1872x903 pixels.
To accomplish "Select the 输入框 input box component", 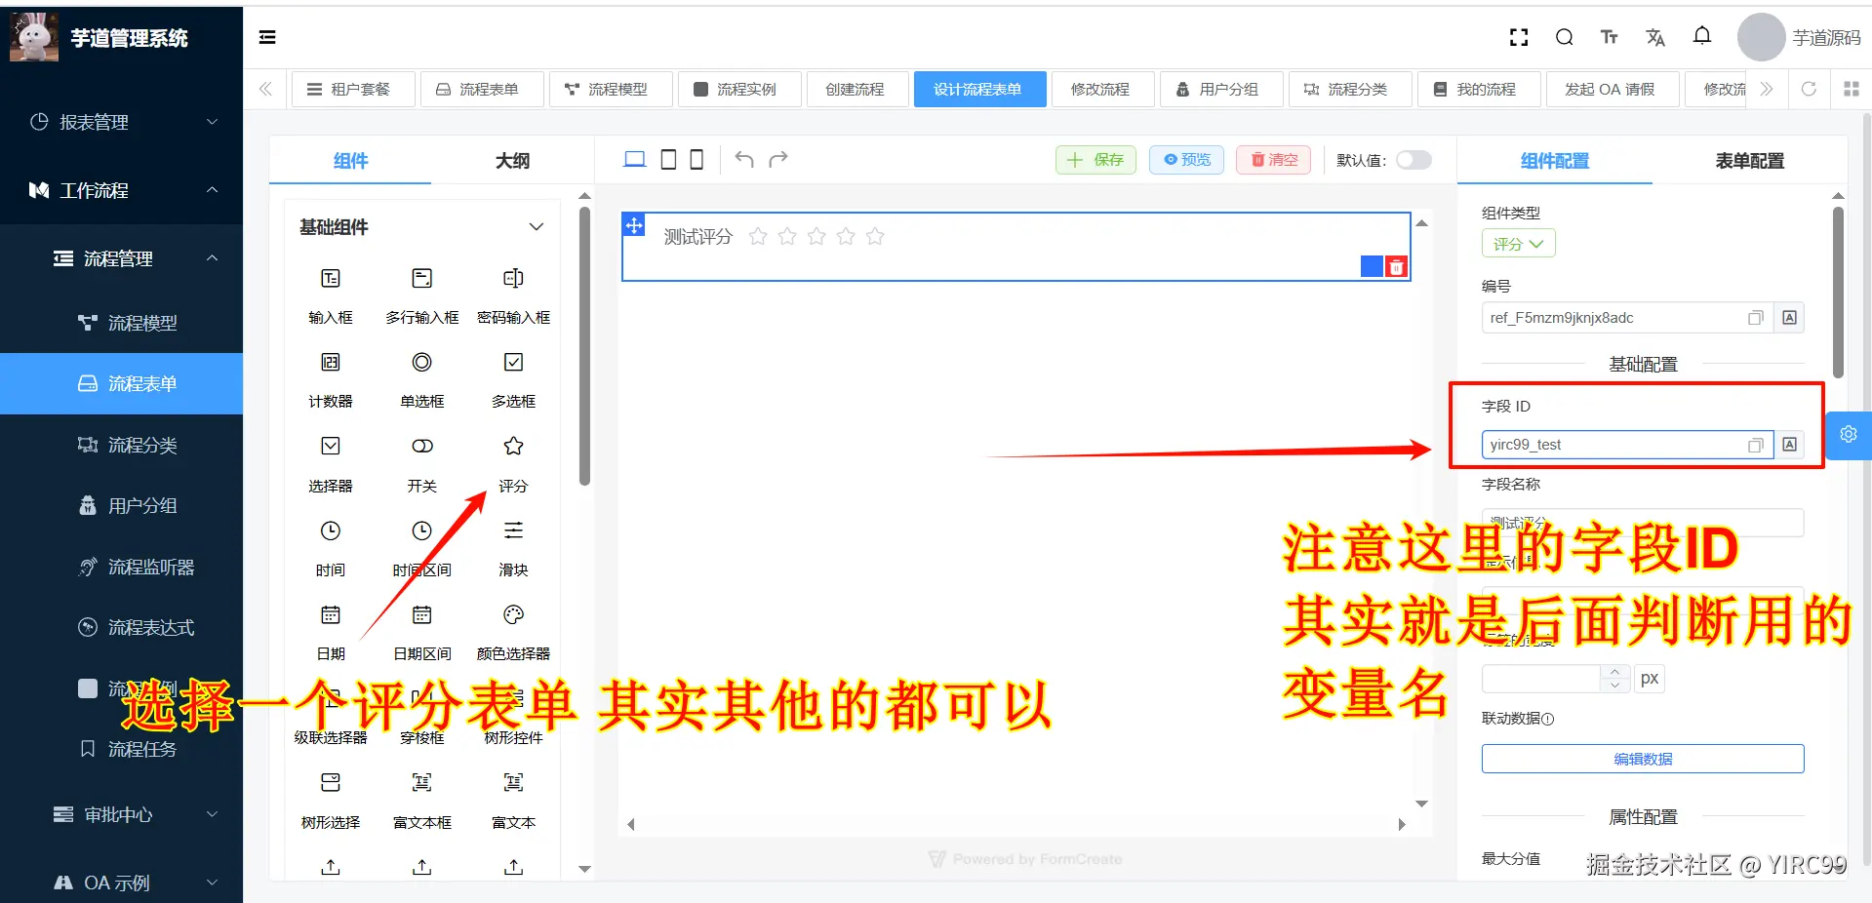I will (330, 293).
